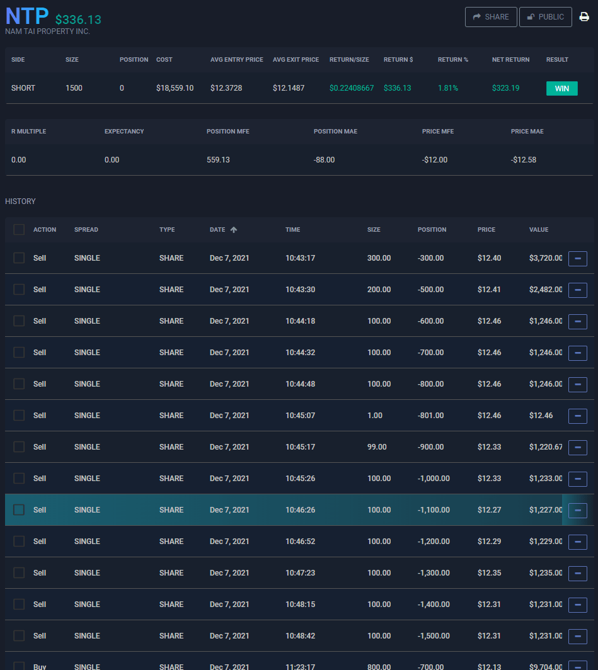Remove the 10:45:07 execution with minus icon
The width and height of the screenshot is (598, 670).
(577, 416)
